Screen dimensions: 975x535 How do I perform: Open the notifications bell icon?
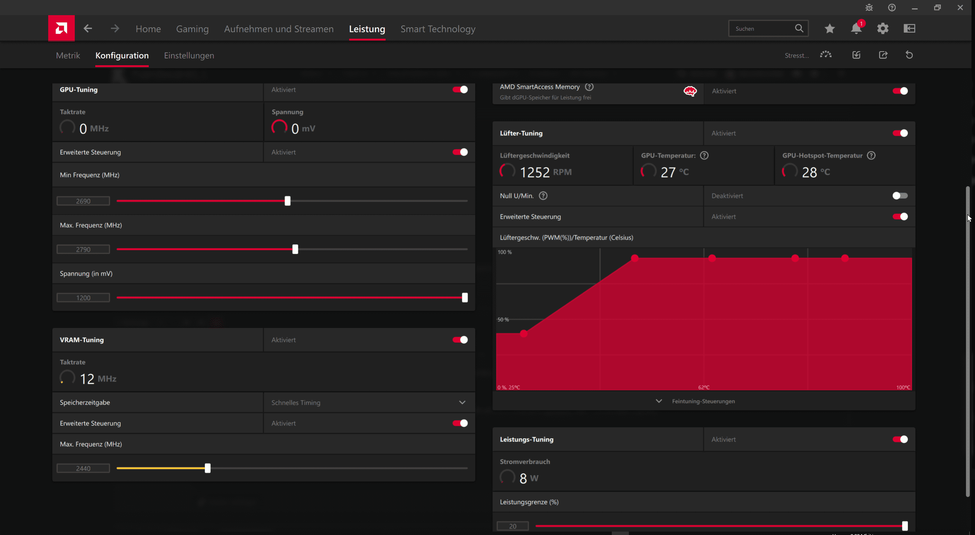(856, 29)
